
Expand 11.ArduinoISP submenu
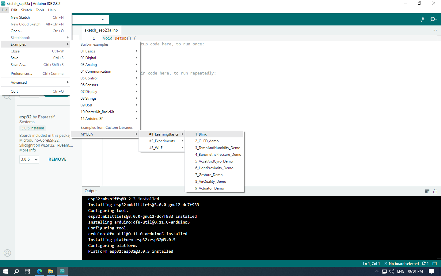pos(105,119)
